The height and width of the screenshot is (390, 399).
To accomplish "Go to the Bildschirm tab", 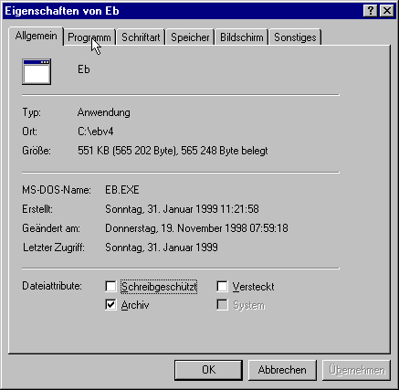I will [242, 37].
